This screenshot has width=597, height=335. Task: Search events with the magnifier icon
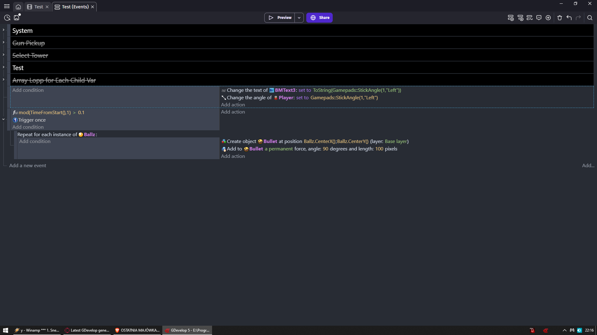pyautogui.click(x=590, y=18)
